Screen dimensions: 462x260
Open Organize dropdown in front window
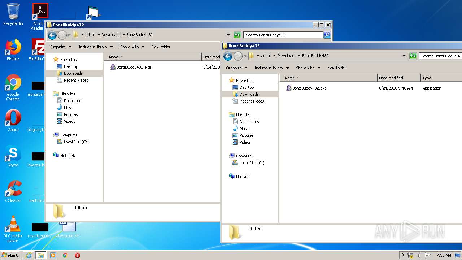point(236,68)
